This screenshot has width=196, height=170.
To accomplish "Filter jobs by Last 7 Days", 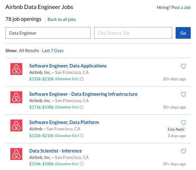I will [x=53, y=50].
